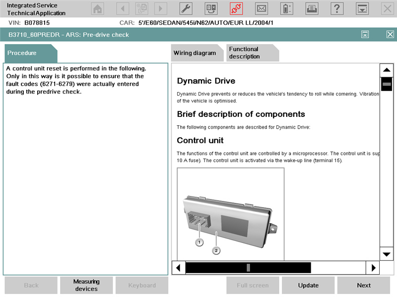Click the Full screen button
The height and width of the screenshot is (297, 397).
pyautogui.click(x=253, y=286)
